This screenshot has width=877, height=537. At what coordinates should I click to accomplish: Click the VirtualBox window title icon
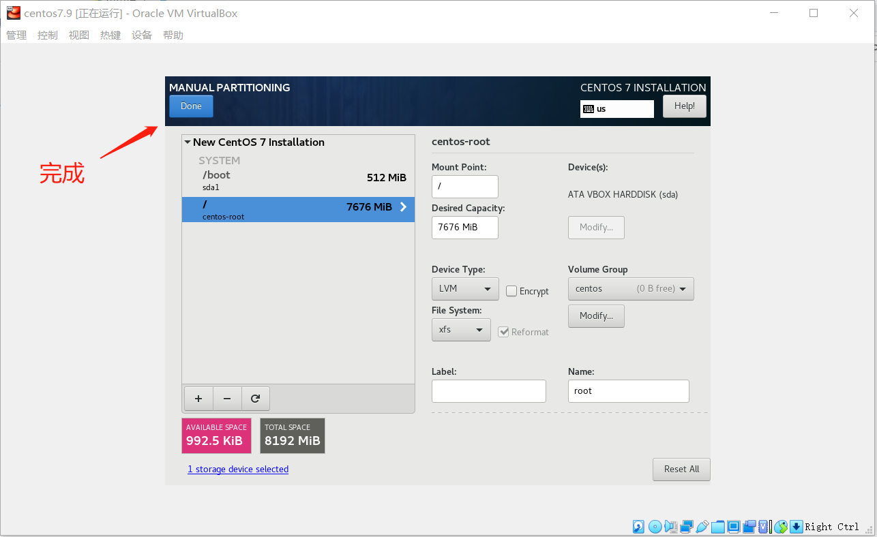pyautogui.click(x=13, y=13)
